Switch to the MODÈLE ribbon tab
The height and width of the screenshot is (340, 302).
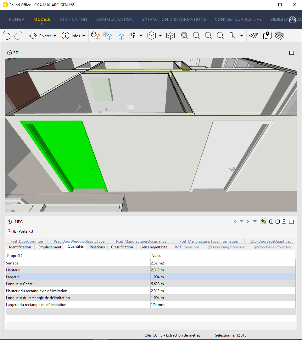coord(42,19)
